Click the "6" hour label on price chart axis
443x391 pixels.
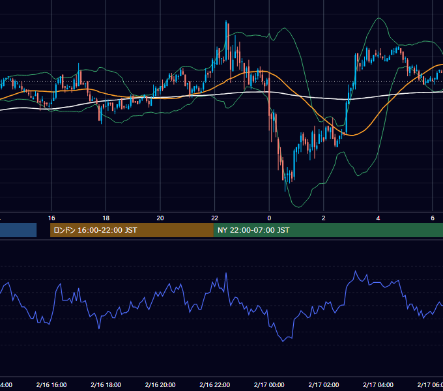tap(433, 218)
